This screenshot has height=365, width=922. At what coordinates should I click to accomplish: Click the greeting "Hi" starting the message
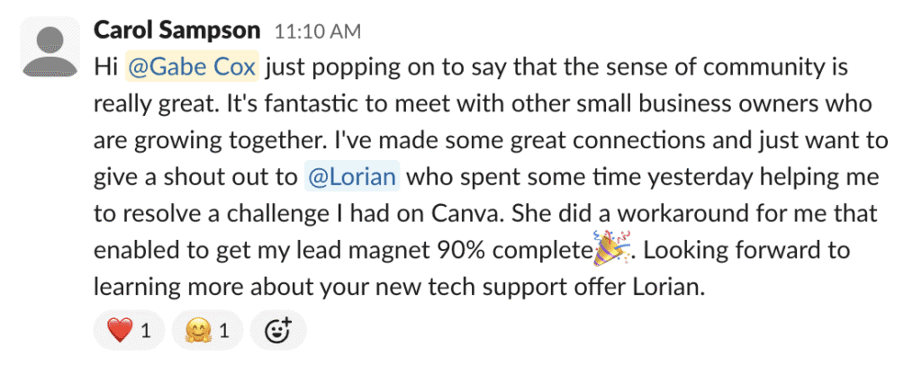105,67
